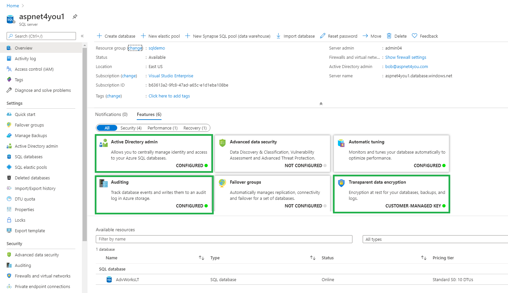Click Reset password
The height and width of the screenshot is (293, 508).
(x=339, y=36)
